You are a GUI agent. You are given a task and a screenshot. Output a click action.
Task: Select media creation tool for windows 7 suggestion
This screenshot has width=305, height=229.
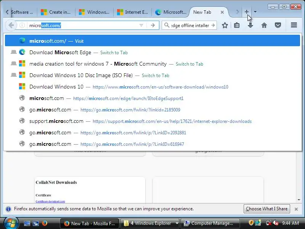[x=152, y=64]
